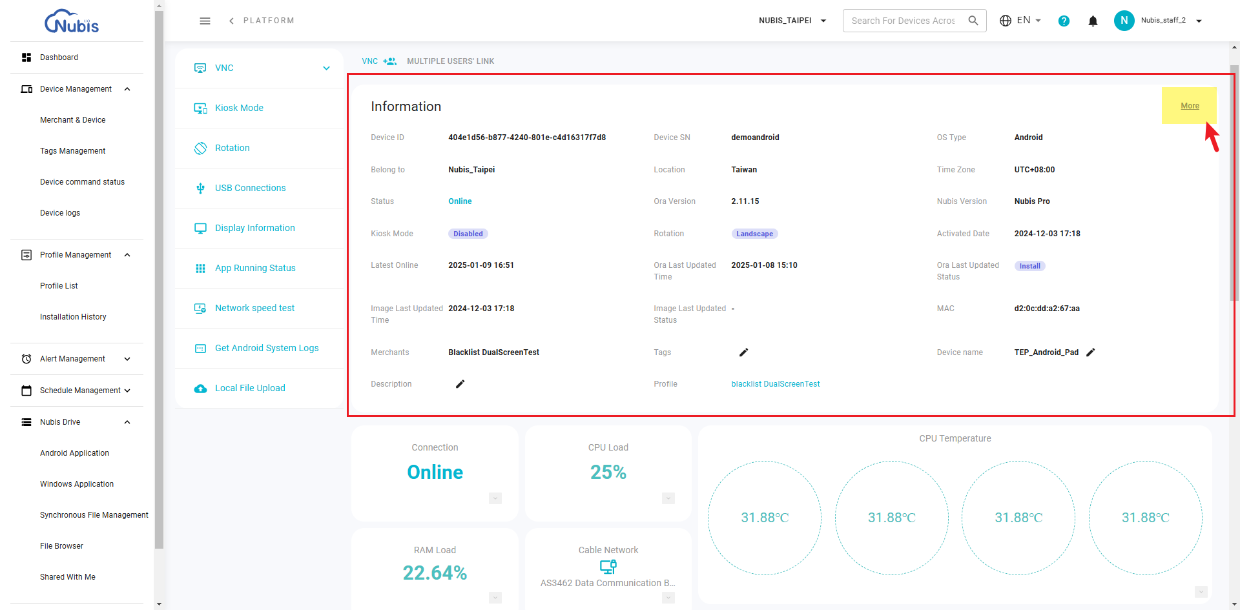Open Merchant & Device page

tap(72, 120)
